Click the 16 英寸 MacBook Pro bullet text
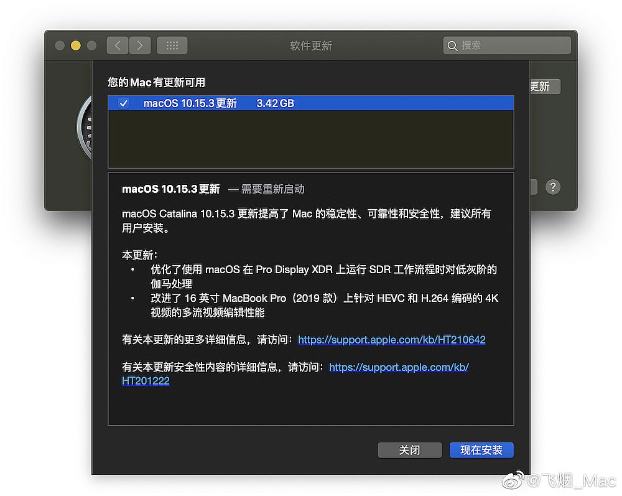The image size is (622, 496). pos(325,305)
